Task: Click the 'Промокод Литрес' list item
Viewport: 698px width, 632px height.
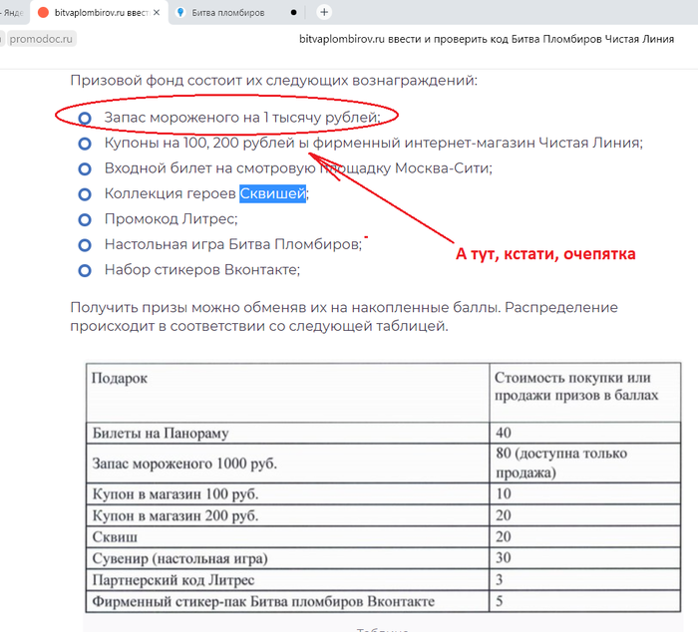Action: (172, 219)
